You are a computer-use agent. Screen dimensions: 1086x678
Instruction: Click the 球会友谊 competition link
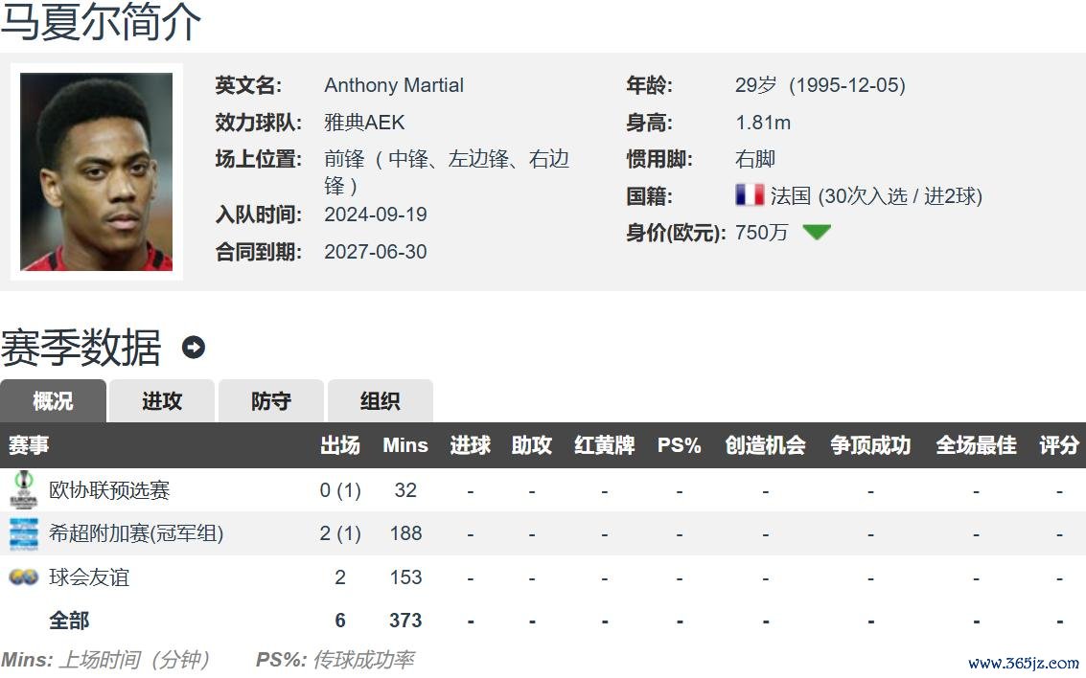89,577
